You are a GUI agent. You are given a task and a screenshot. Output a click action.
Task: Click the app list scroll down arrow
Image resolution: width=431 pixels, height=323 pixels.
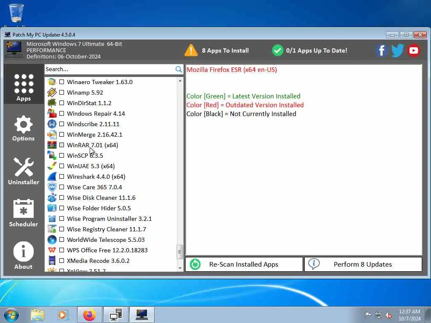[x=180, y=268]
